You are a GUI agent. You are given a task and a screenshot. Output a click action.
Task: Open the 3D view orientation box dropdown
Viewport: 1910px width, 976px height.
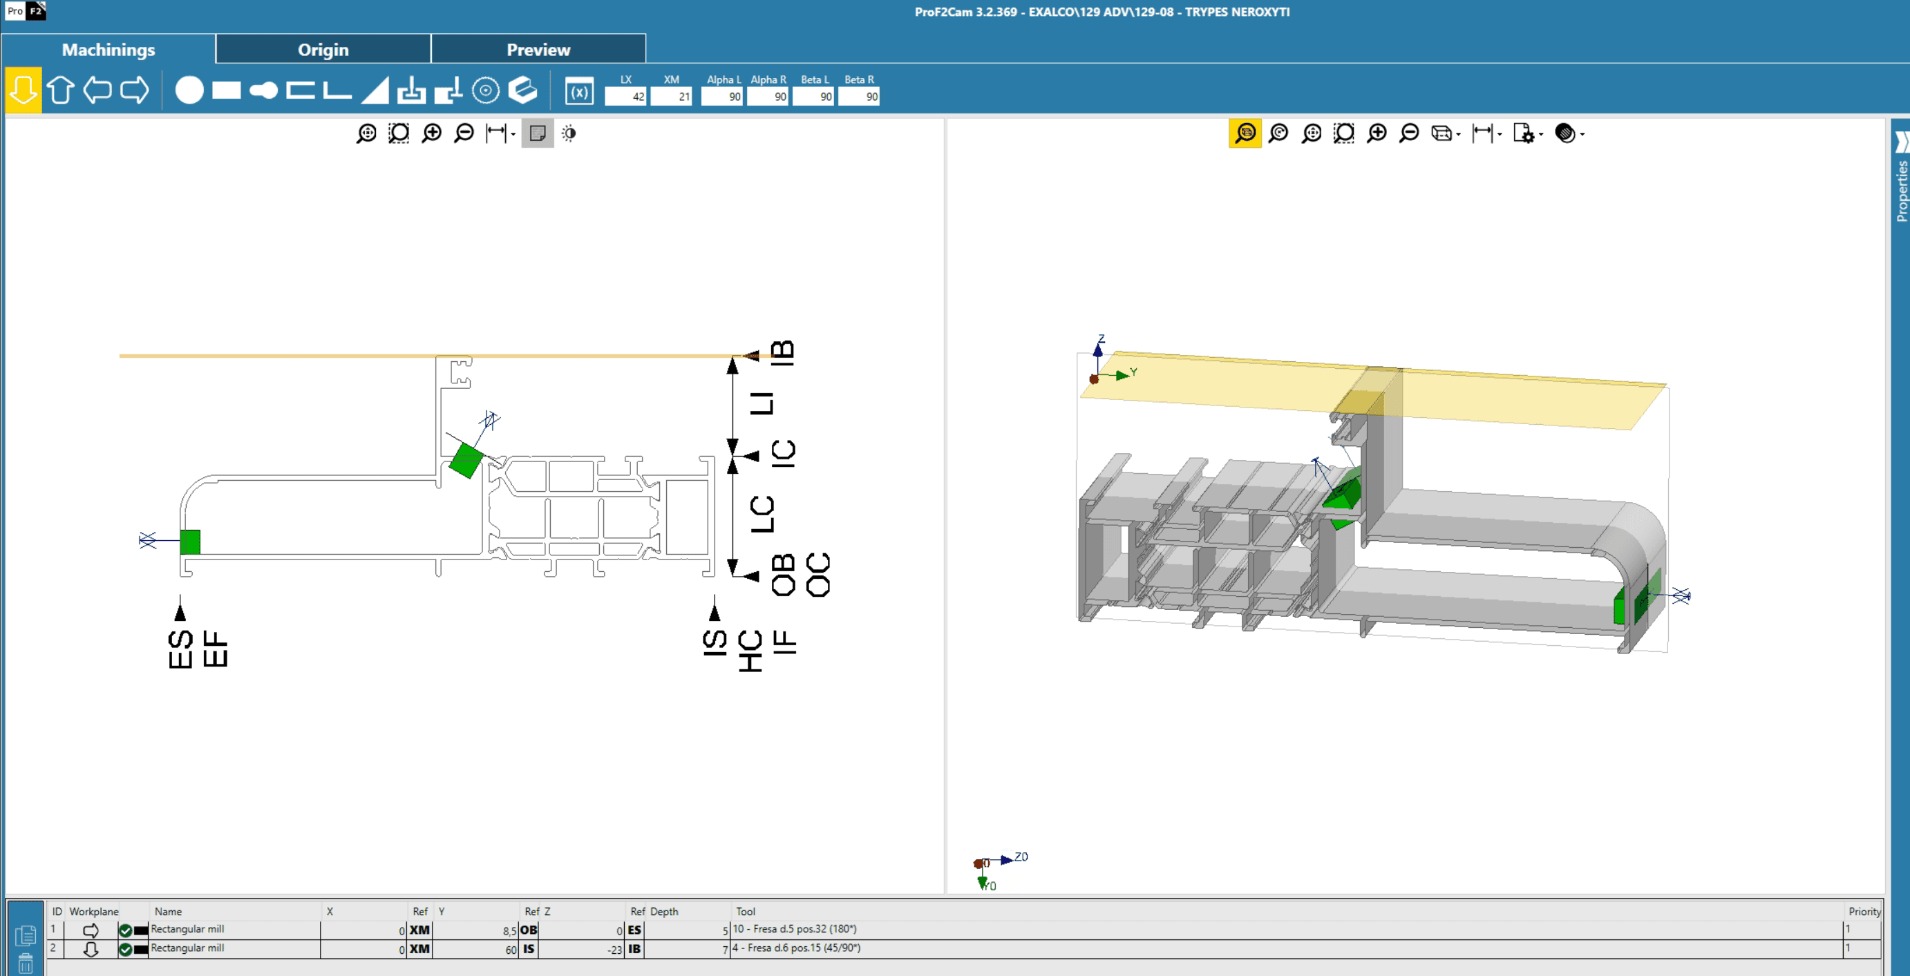click(1445, 133)
